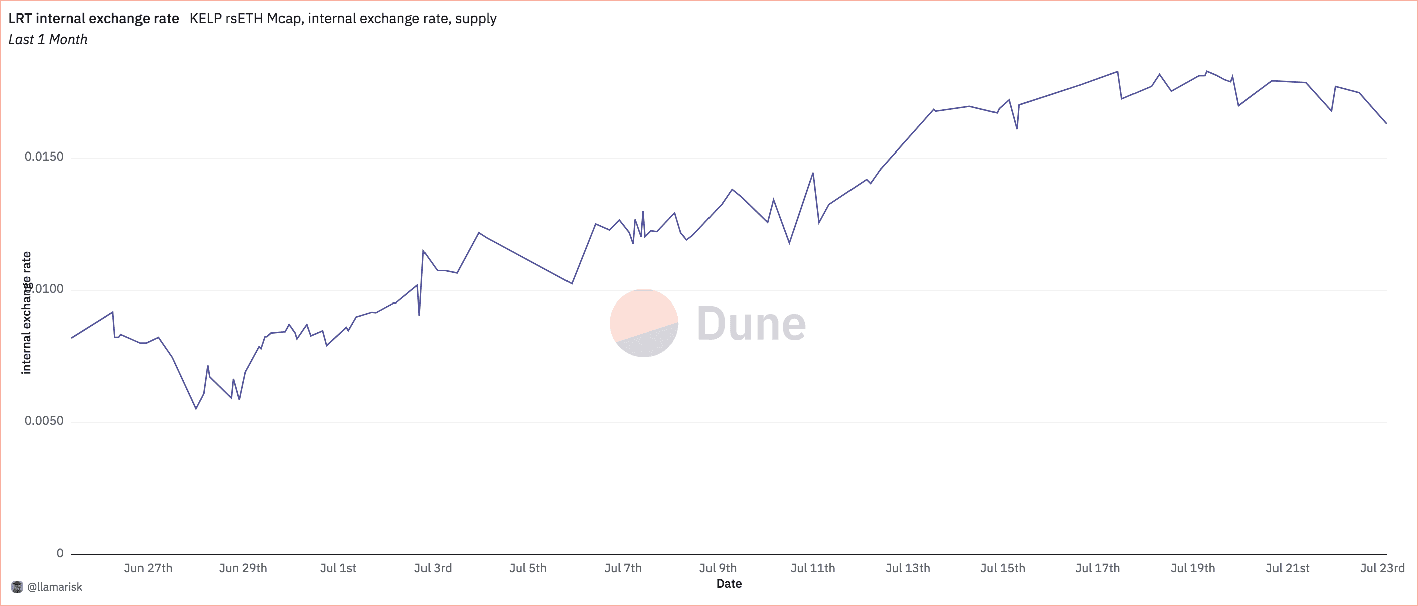Click the Date x-axis title
The image size is (1418, 606).
click(729, 584)
